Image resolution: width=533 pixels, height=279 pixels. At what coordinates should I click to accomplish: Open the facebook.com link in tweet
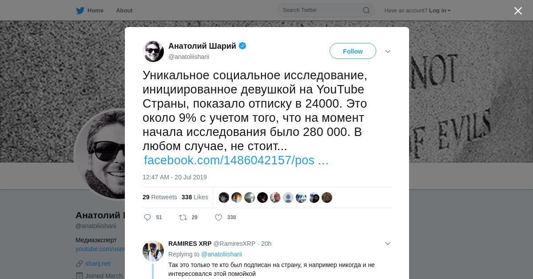[236, 160]
